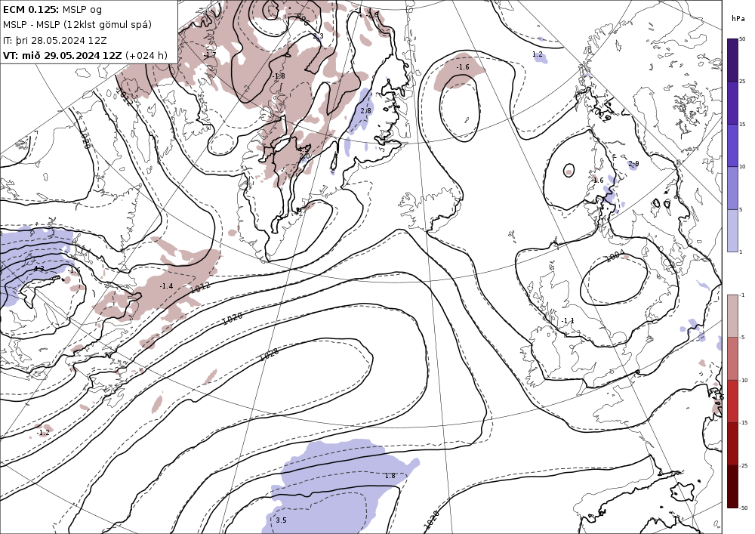Select the dark red legend swatch between -15 and -25
The height and width of the screenshot is (534, 755).
pos(732,444)
